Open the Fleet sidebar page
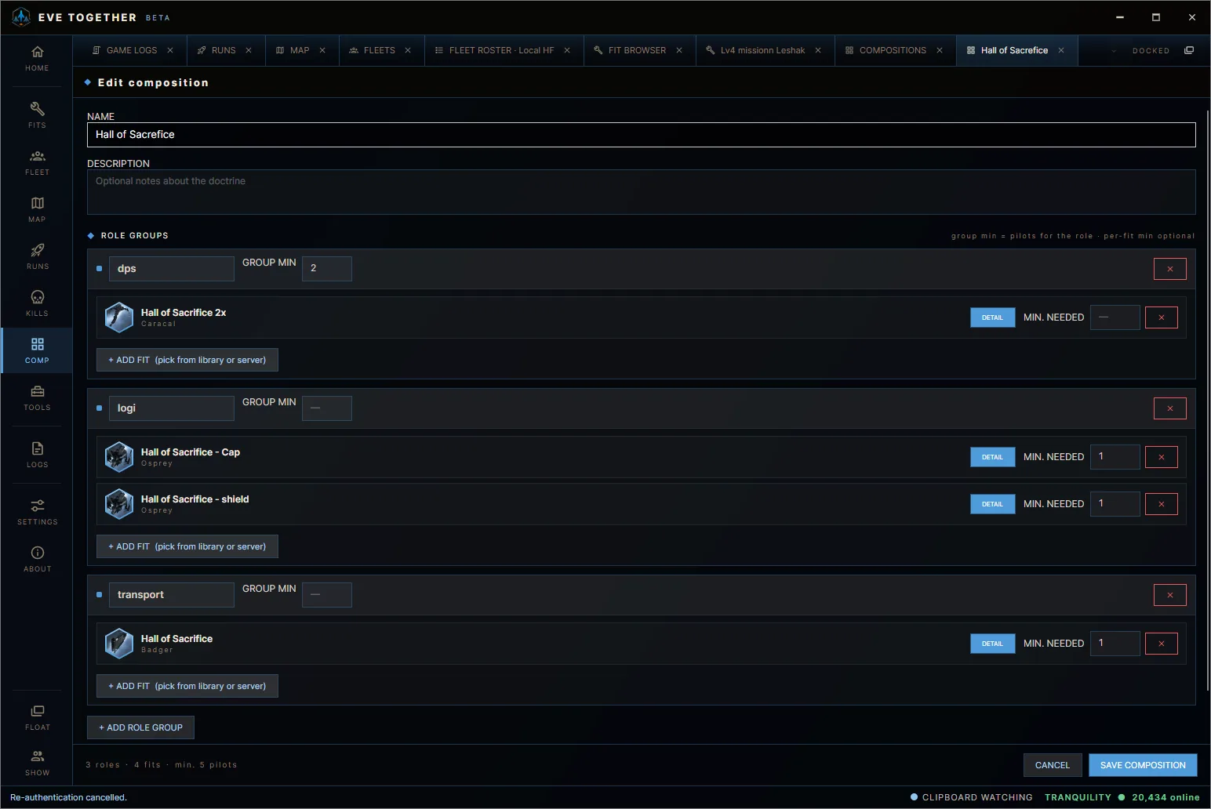This screenshot has width=1211, height=809. coord(37,162)
